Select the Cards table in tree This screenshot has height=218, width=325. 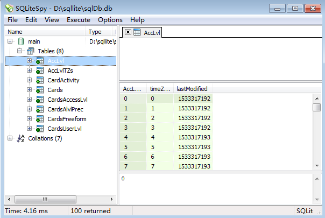tap(55, 90)
